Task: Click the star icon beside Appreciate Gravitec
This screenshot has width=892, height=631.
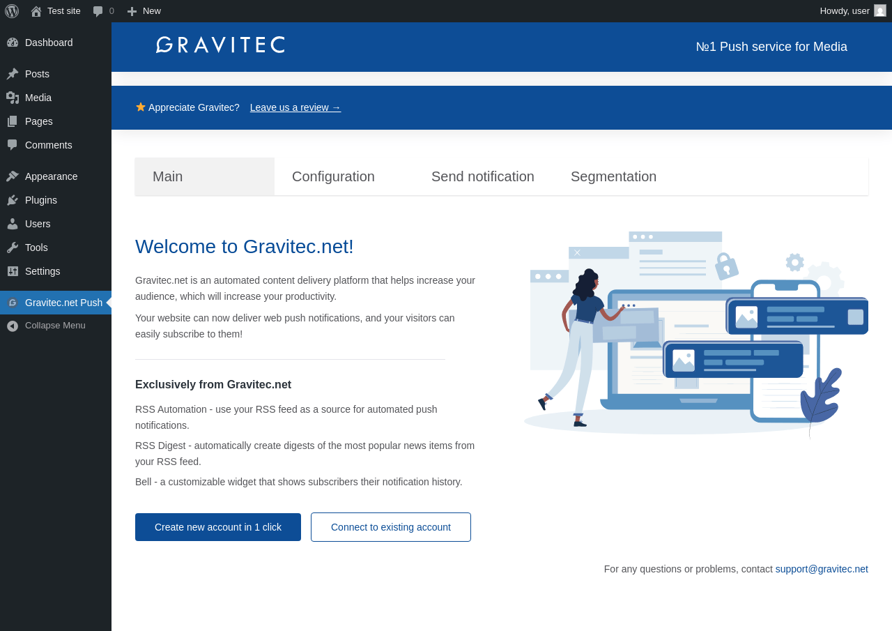Action: [141, 107]
